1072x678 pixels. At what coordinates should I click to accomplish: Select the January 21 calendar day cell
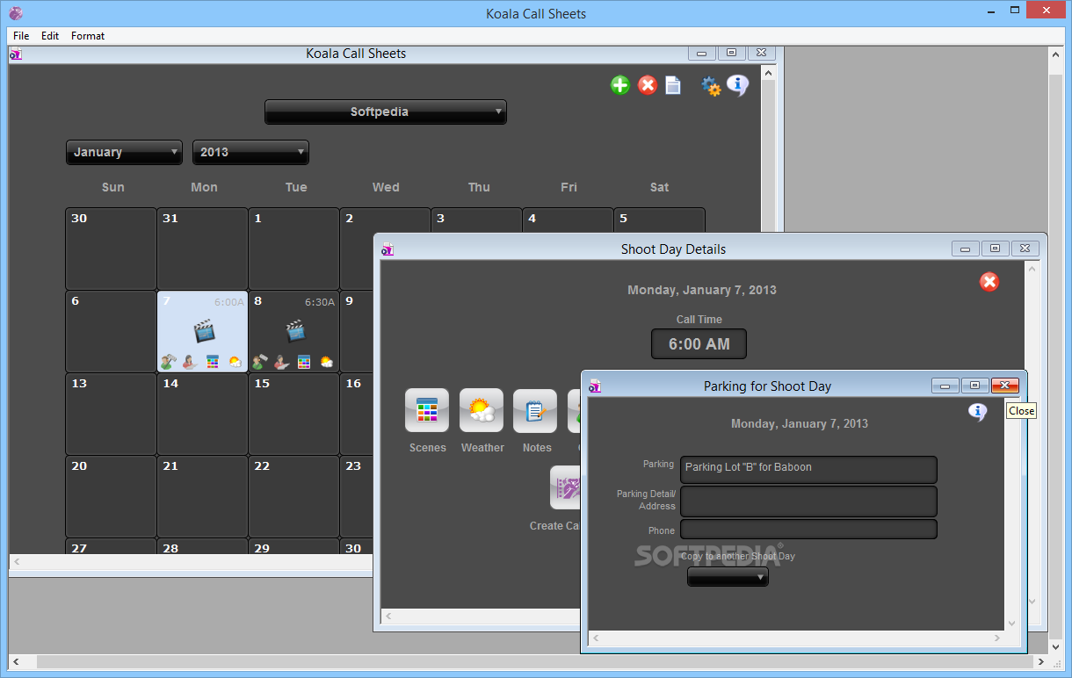pos(202,496)
